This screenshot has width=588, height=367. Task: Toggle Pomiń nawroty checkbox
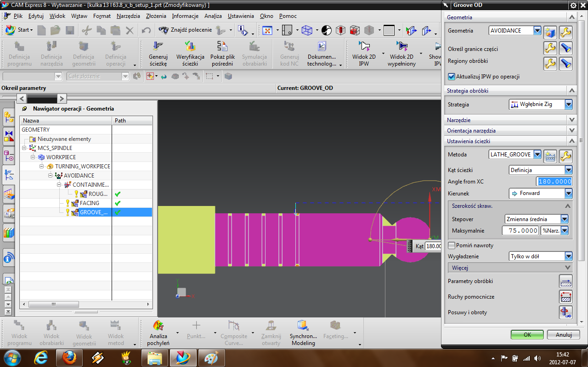451,245
